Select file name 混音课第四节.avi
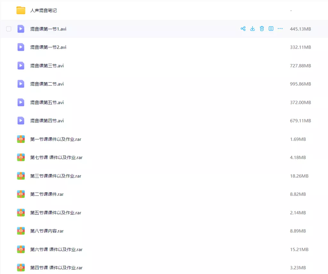 pyautogui.click(x=47, y=121)
